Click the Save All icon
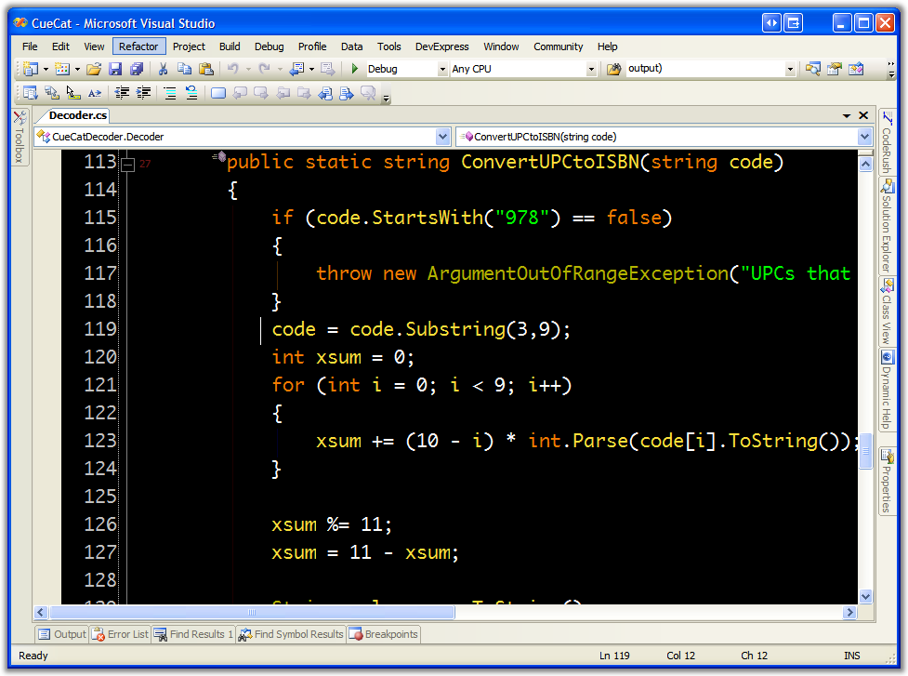The height and width of the screenshot is (676, 908). 137,69
